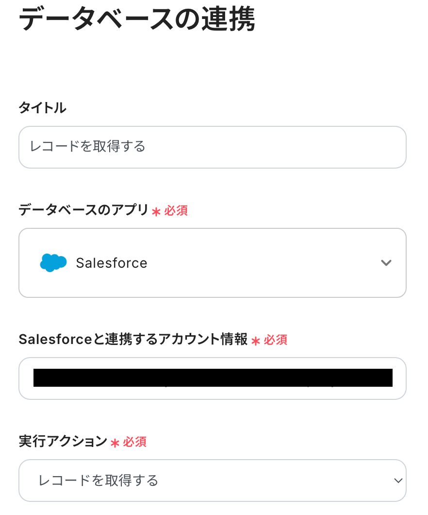Click 必須 marker next to account information label
Image resolution: width=428 pixels, height=515 pixels.
276,340
